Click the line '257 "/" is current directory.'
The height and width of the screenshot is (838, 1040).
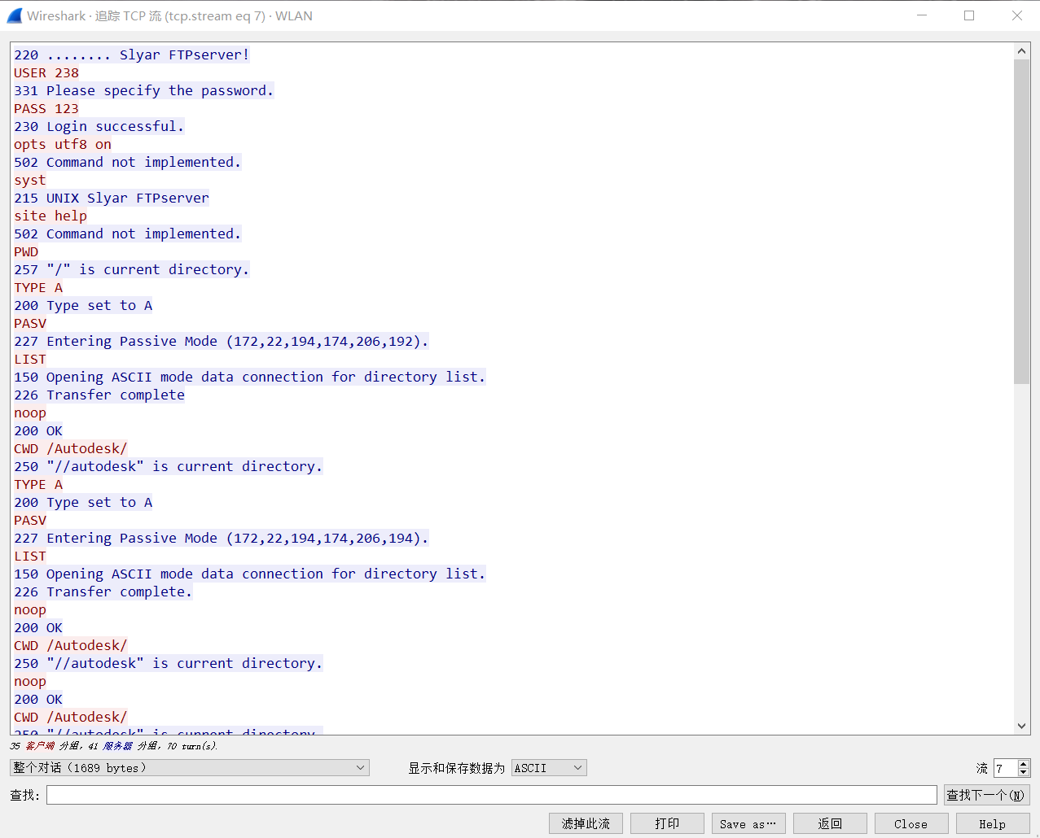(131, 269)
